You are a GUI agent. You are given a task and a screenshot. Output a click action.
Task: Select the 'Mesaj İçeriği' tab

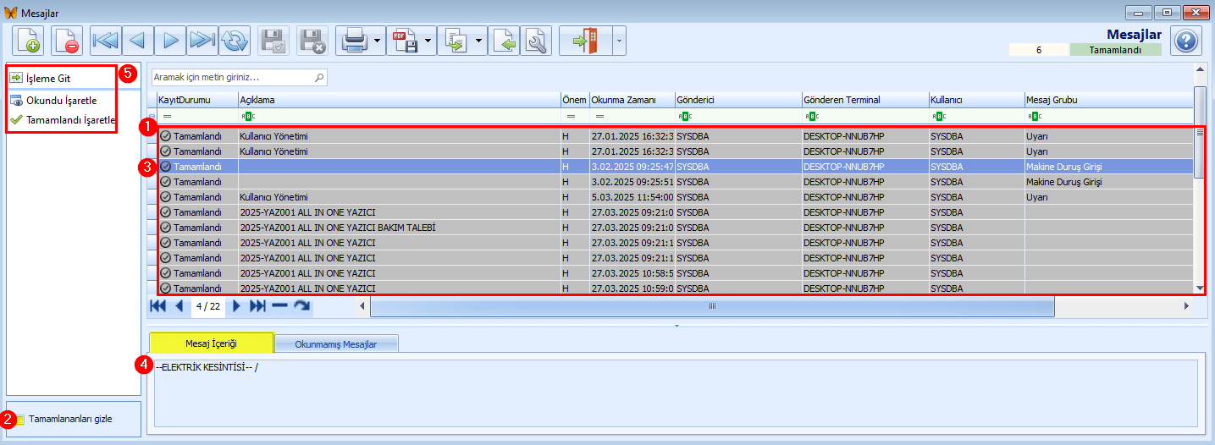coord(211,343)
